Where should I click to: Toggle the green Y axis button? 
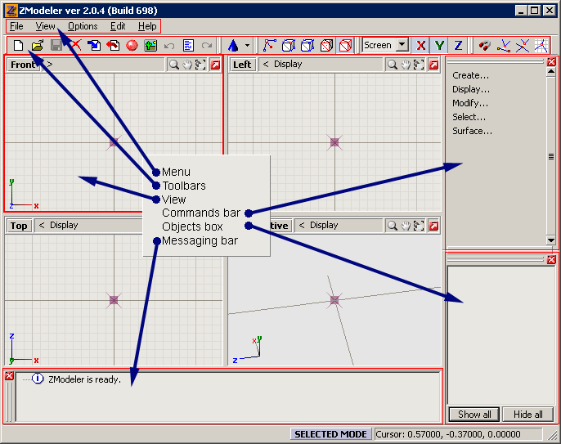pyautogui.click(x=439, y=46)
